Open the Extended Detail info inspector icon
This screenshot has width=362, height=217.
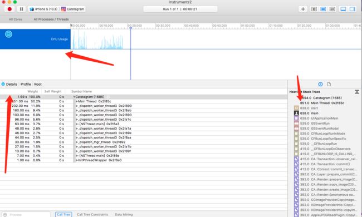(x=320, y=84)
